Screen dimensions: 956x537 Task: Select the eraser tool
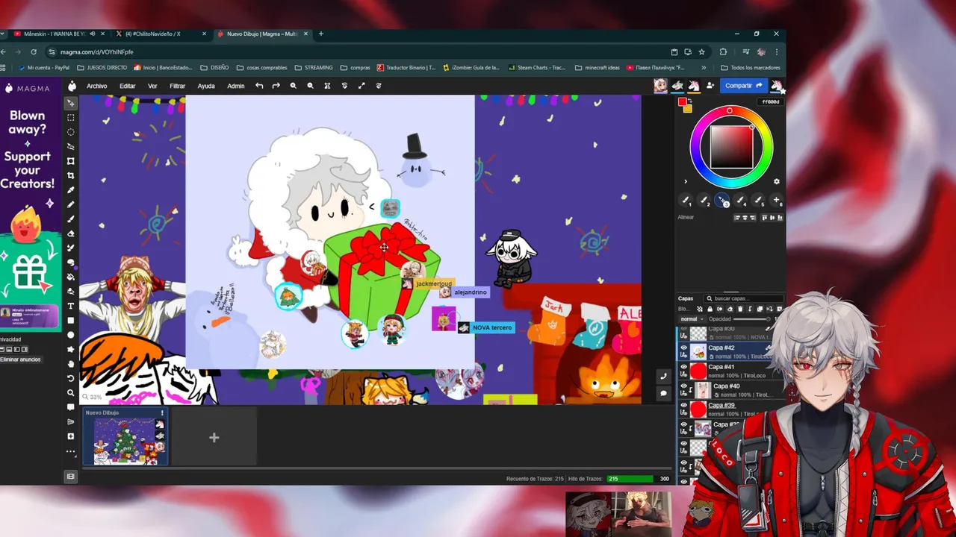pos(71,233)
